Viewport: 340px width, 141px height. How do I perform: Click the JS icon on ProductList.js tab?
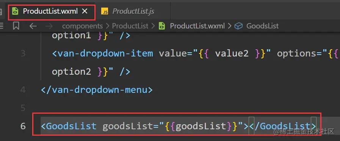click(105, 11)
